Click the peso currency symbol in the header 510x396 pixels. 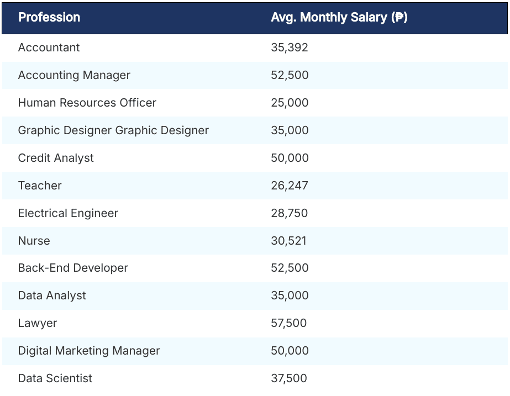(402, 17)
